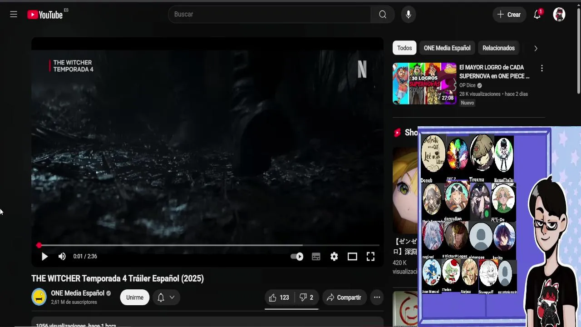Click the 27:08 duration label
The height and width of the screenshot is (327, 581).
(448, 98)
